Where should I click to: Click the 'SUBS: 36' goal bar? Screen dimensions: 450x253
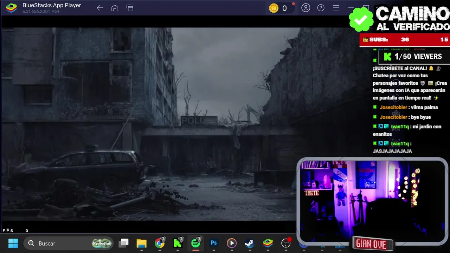(x=405, y=40)
